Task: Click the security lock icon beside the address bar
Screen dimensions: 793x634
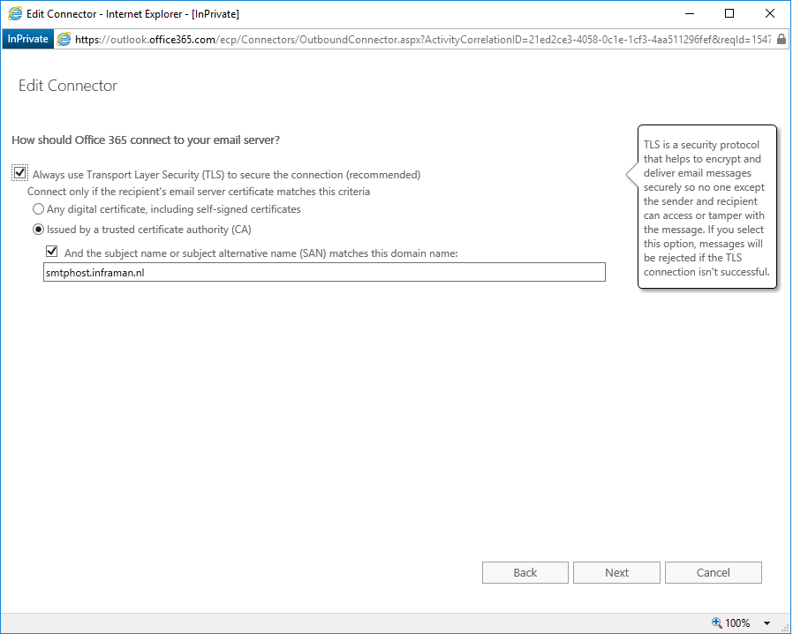Action: click(x=782, y=39)
